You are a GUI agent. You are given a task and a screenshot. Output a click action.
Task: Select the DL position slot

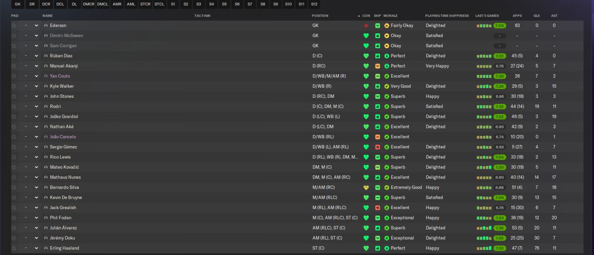coord(74,4)
